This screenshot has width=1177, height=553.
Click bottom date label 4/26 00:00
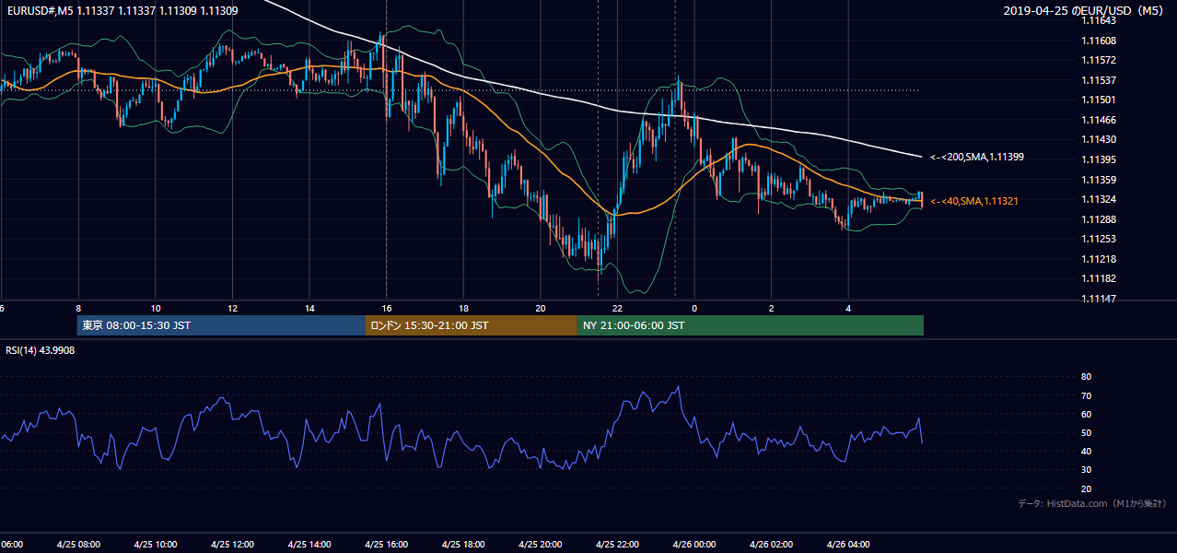[x=694, y=545]
